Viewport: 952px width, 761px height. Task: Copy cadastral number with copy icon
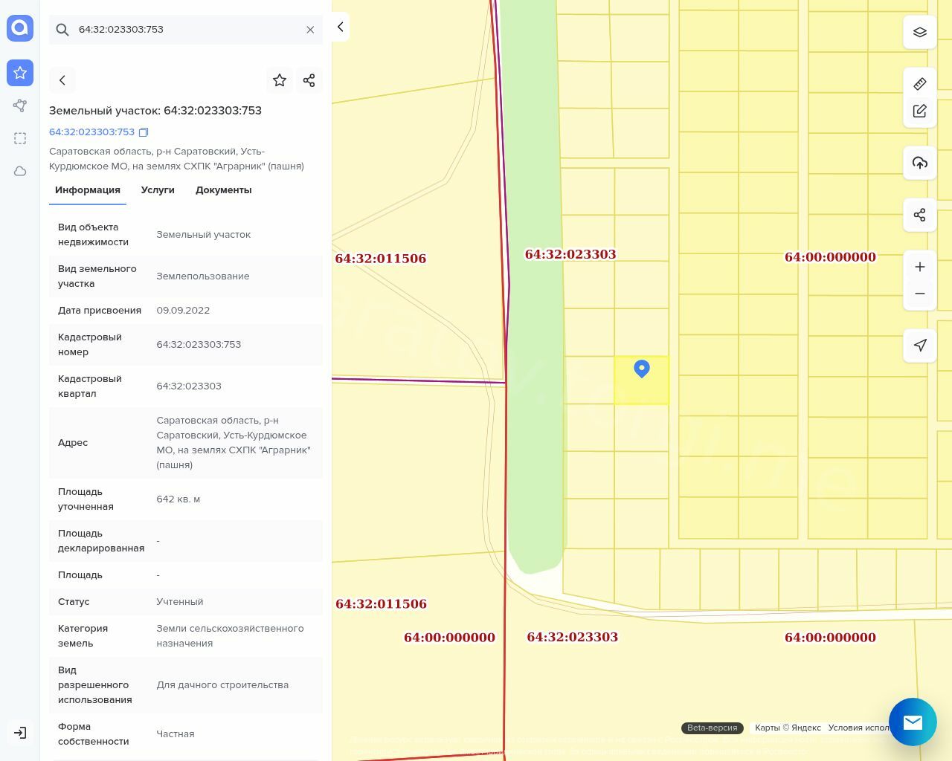(144, 132)
